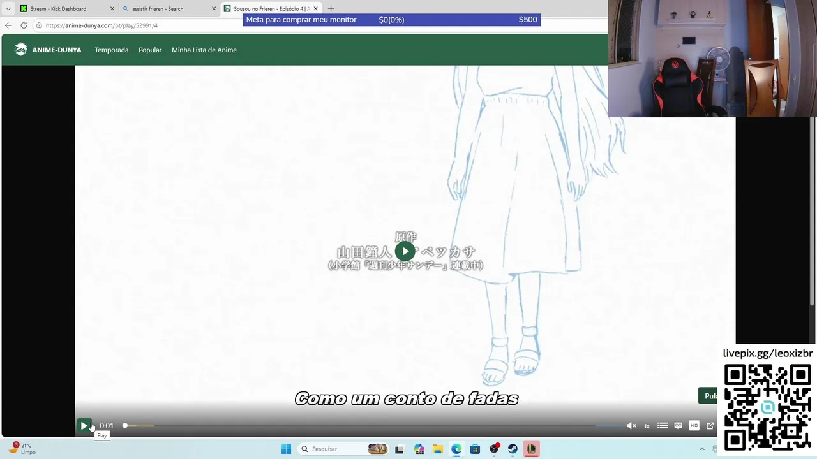The image size is (817, 459).
Task: Toggle closed captions with the CC icon
Action: point(678,426)
